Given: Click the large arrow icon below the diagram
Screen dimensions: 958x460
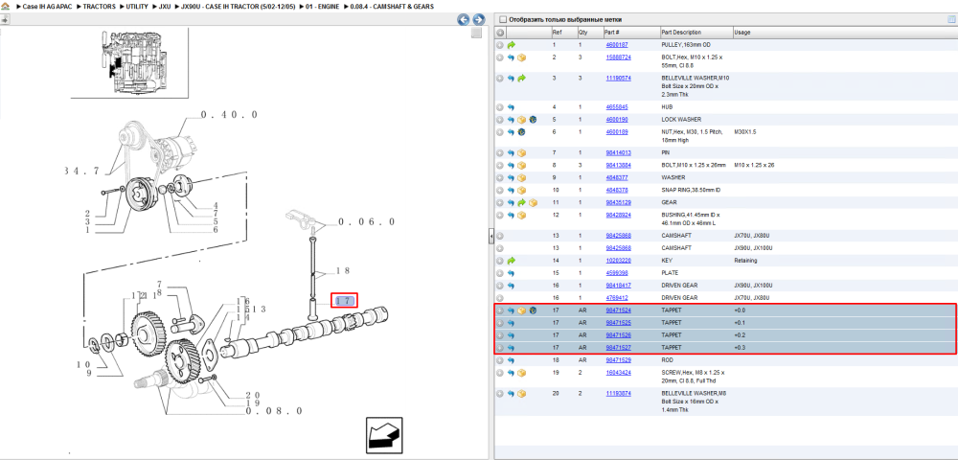Looking at the screenshot, I should (x=384, y=436).
